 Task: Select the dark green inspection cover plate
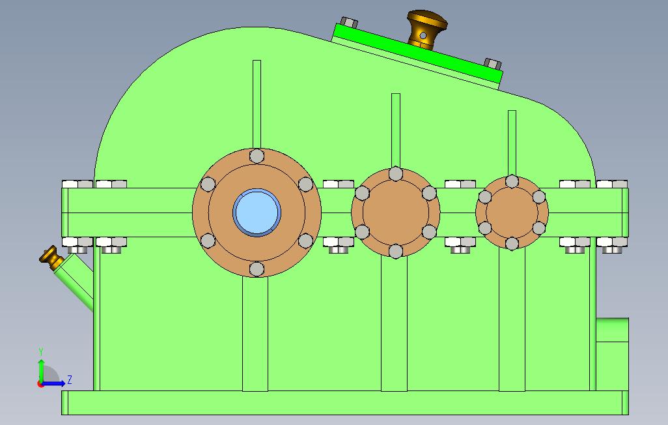[x=417, y=53]
